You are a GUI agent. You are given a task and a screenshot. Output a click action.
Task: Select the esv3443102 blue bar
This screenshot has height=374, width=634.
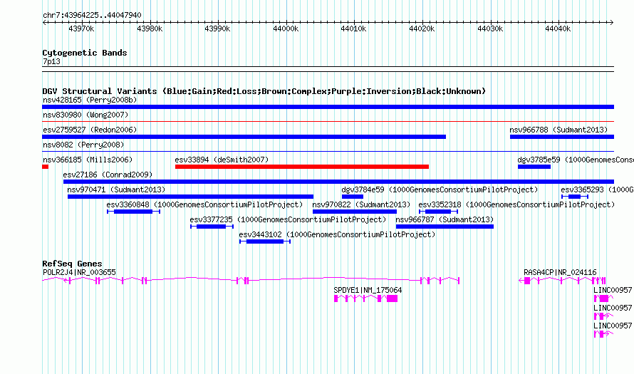(265, 241)
